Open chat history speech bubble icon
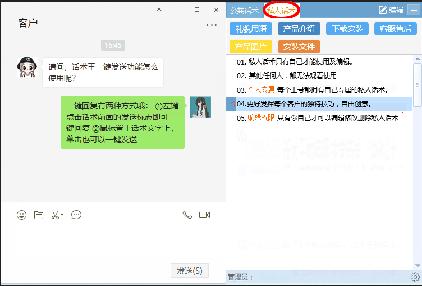The height and width of the screenshot is (286, 422). coord(76,215)
